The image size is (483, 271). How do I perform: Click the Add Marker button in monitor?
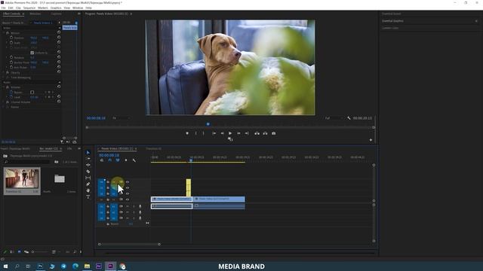click(x=187, y=133)
